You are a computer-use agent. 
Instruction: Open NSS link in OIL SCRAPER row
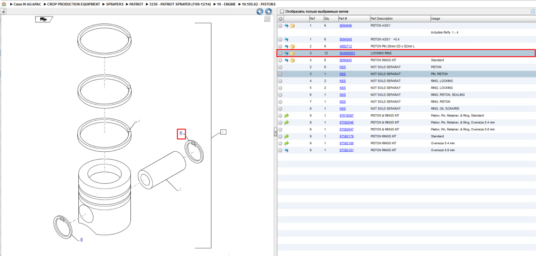tap(343, 108)
